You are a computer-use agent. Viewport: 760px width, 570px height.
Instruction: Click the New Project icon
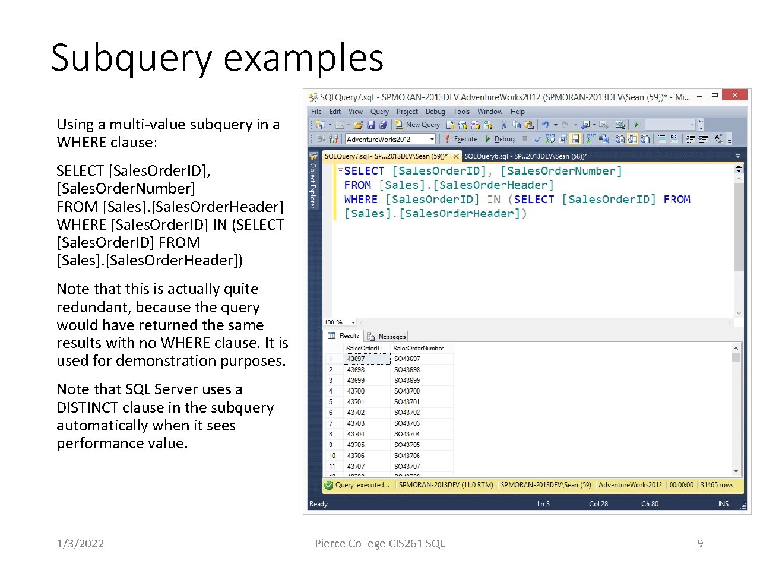320,125
